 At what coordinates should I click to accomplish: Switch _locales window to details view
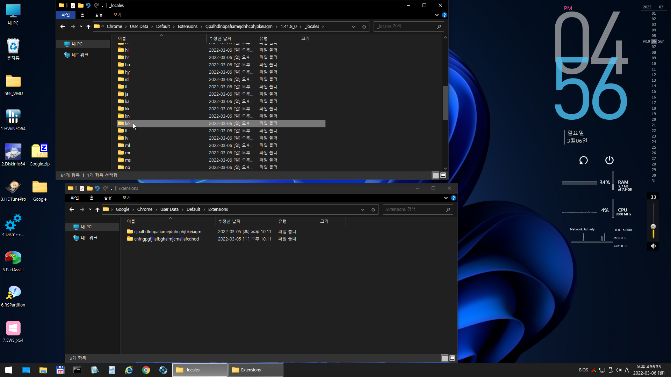point(435,176)
